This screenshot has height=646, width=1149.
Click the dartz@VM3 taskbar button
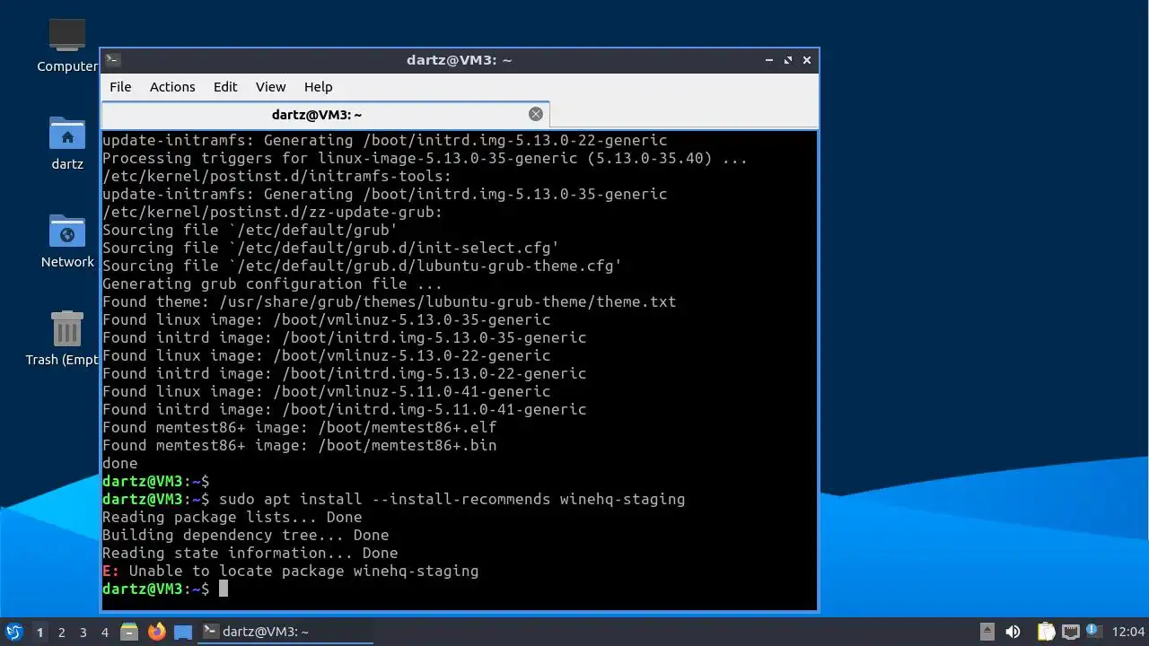(x=285, y=632)
